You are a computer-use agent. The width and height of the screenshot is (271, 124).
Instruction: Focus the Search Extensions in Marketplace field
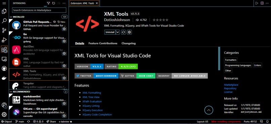coord(39,10)
